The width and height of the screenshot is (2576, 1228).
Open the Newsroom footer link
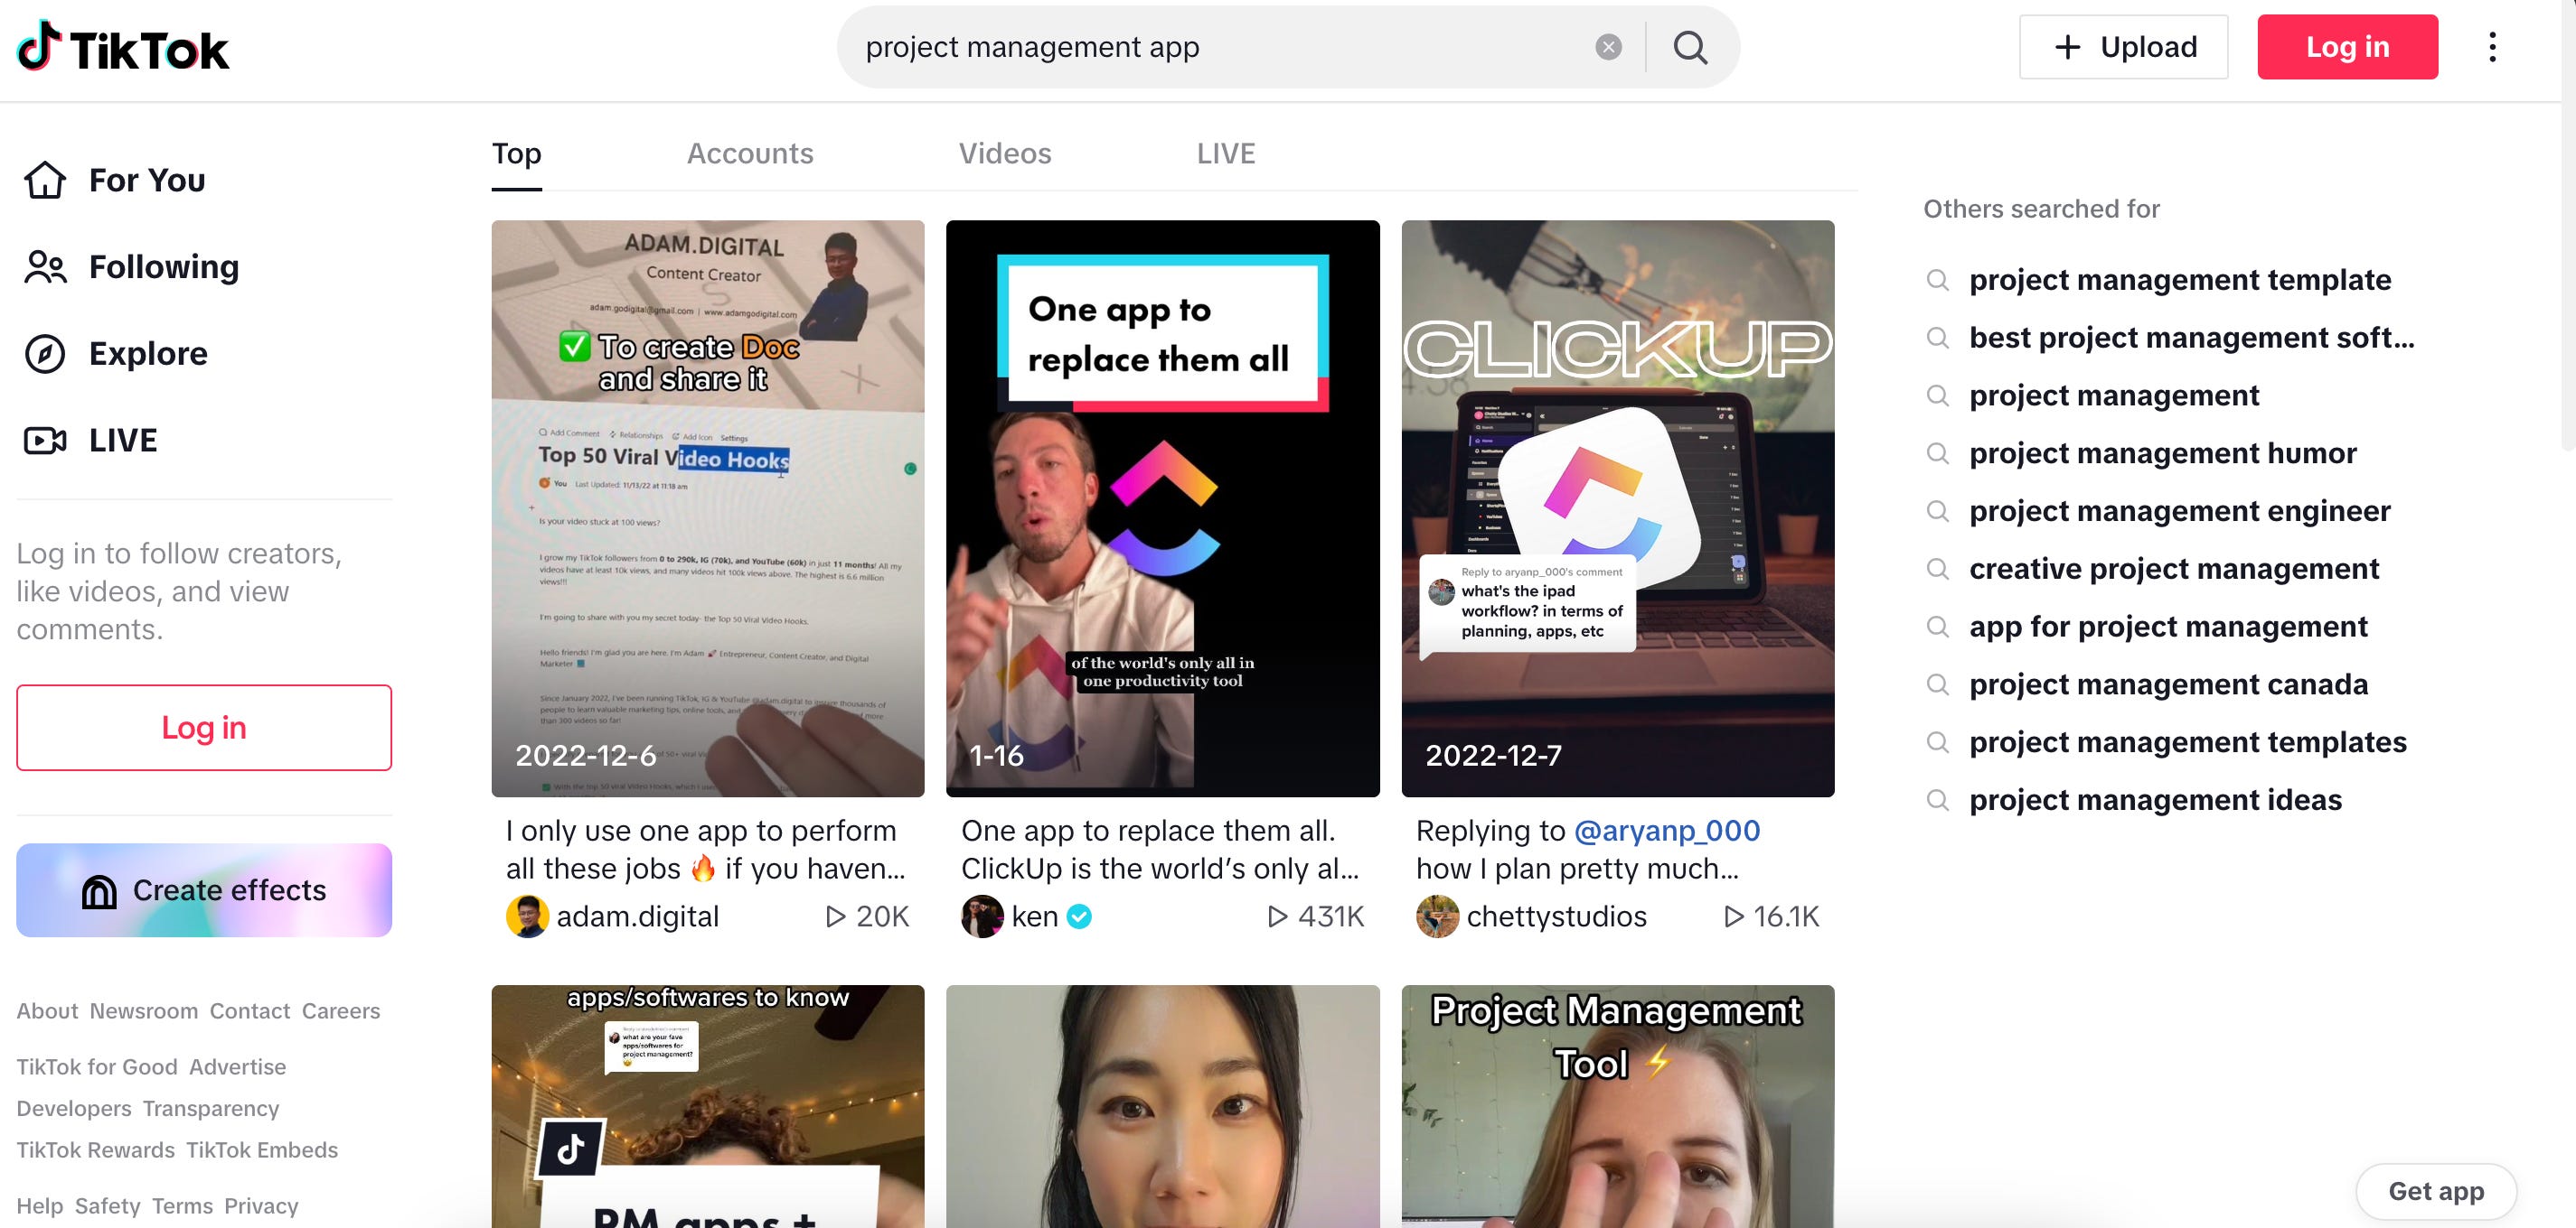coord(144,1011)
